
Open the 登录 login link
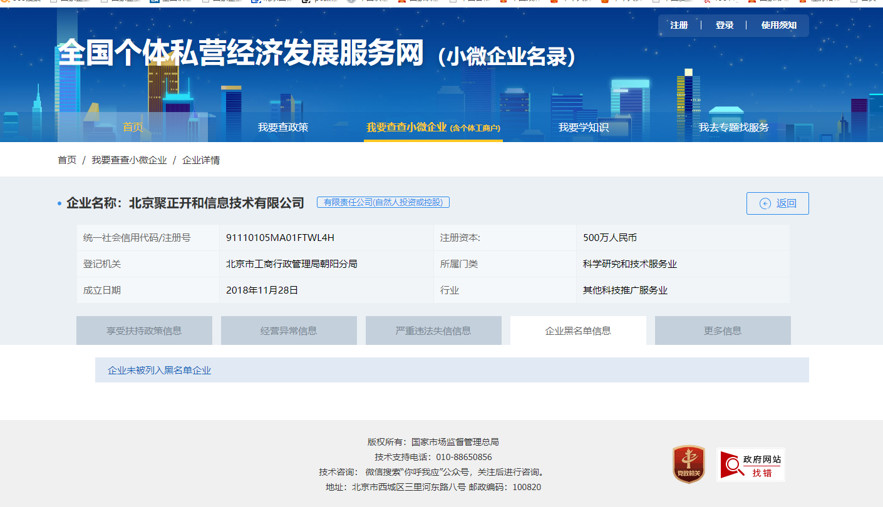click(x=725, y=25)
